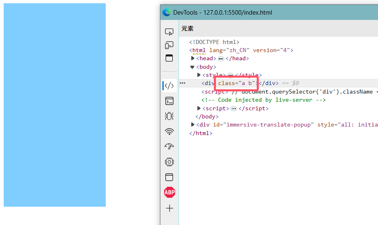Open the Console tool icon
378x225 pixels.
(x=169, y=101)
